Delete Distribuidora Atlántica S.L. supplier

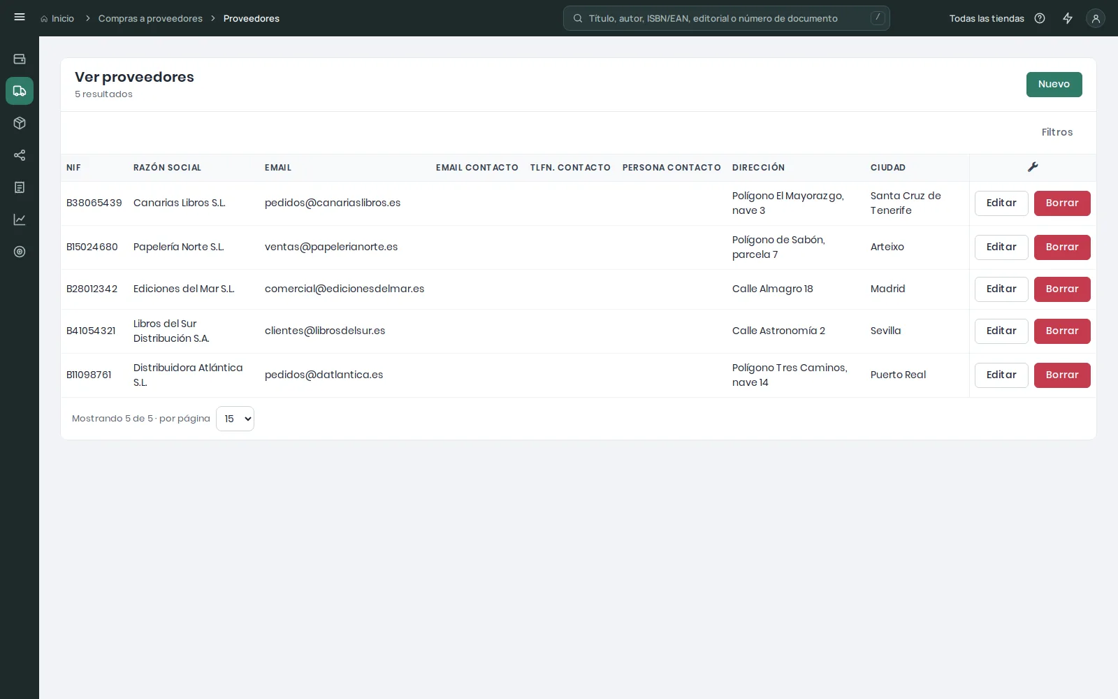pyautogui.click(x=1062, y=375)
